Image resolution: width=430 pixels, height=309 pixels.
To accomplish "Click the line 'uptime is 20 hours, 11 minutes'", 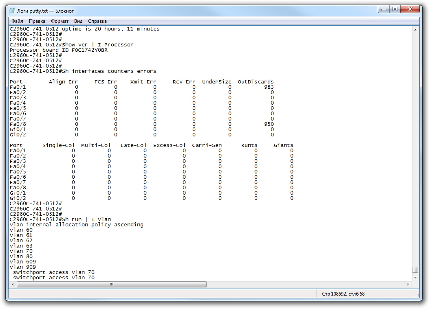I will pyautogui.click(x=110, y=29).
